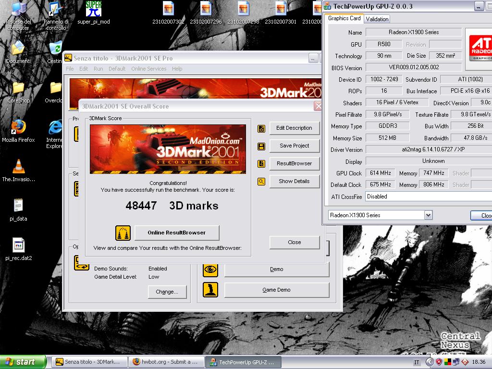Click ATI CrossFire Disabled field
The height and width of the screenshot is (369, 492).
429,197
